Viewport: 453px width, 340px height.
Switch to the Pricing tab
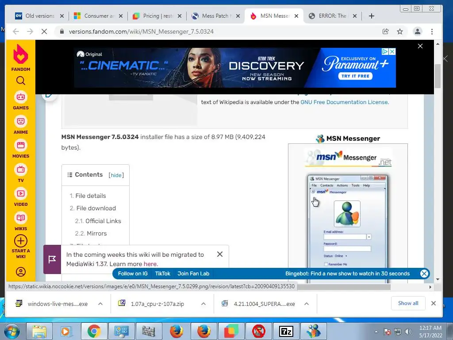click(x=158, y=16)
